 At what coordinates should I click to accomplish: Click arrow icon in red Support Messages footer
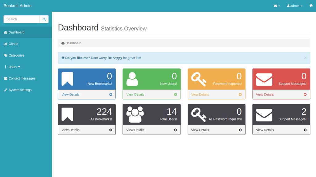pyautogui.click(x=305, y=95)
